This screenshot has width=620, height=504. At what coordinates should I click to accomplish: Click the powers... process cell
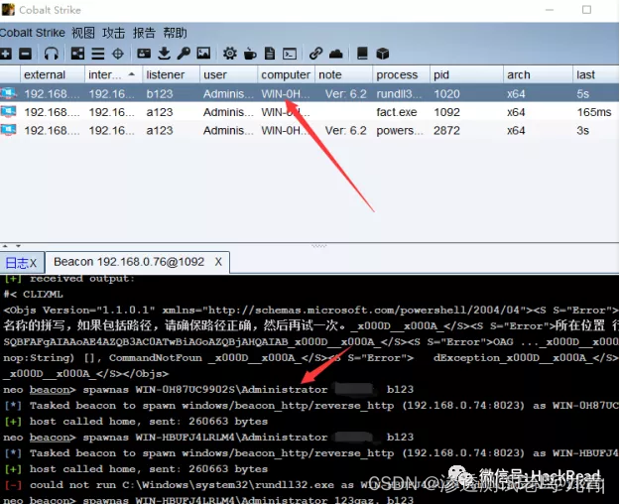400,130
